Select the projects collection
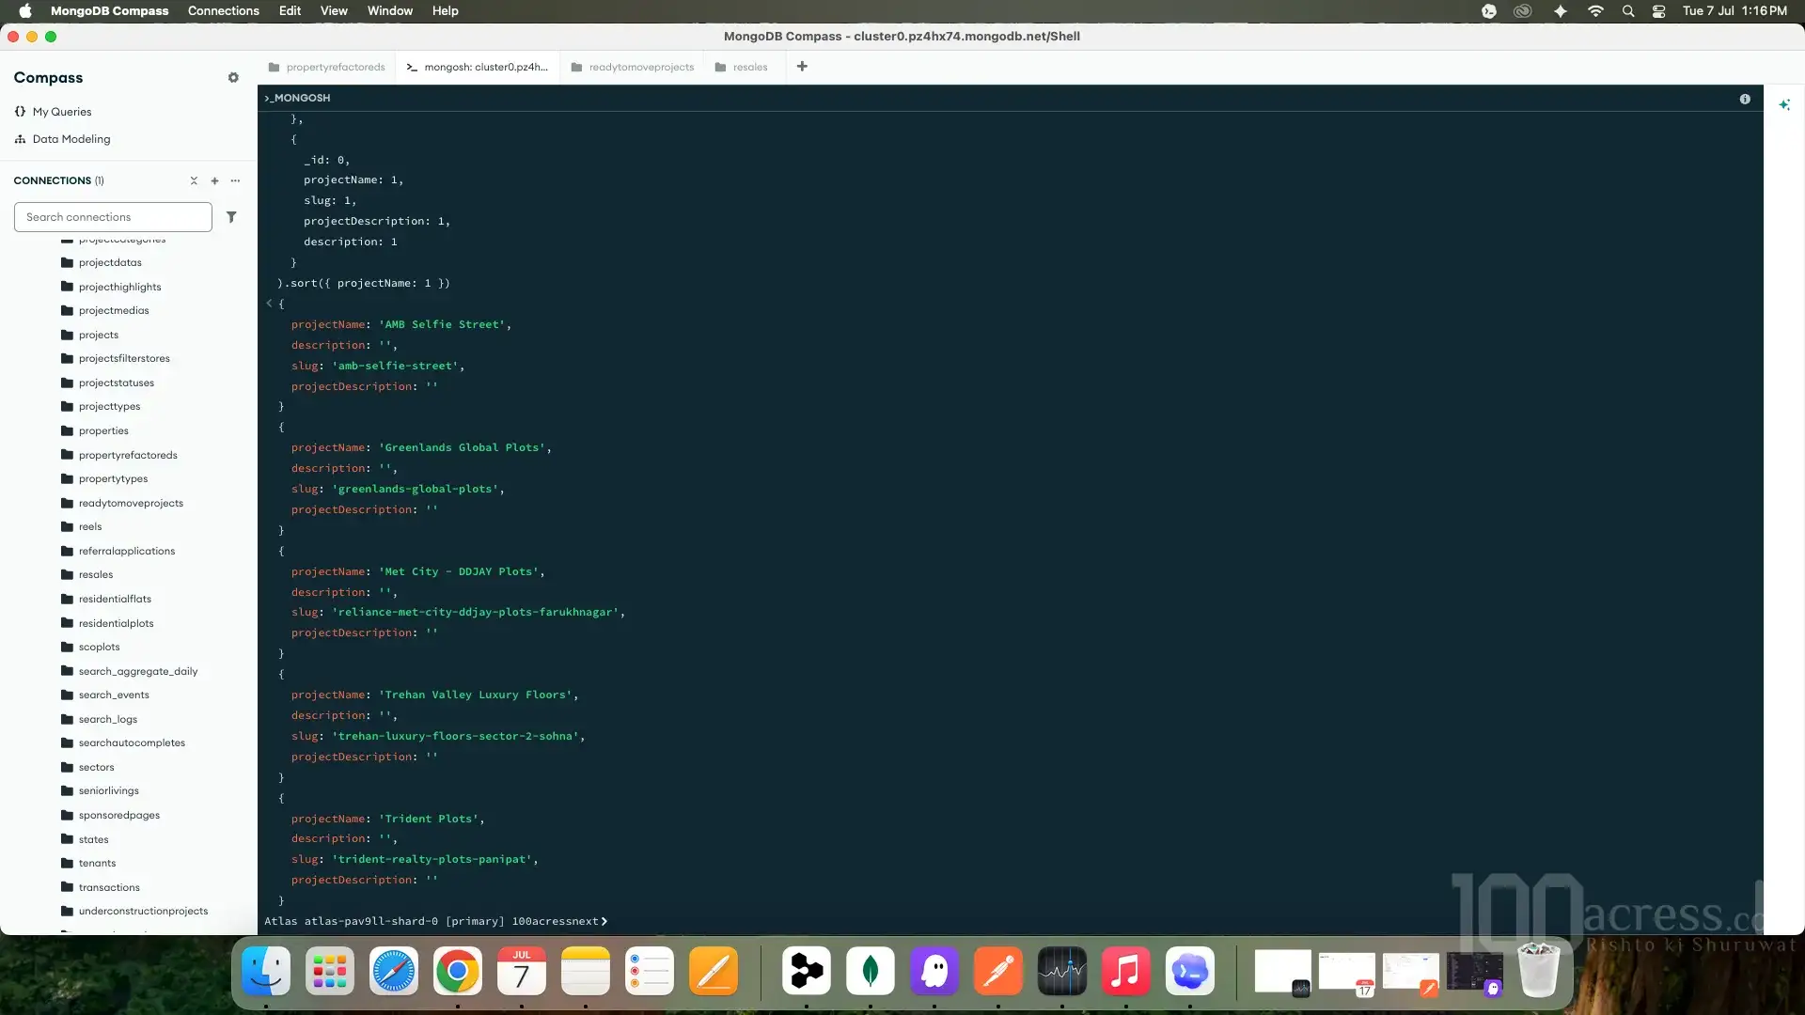The image size is (1805, 1015). 99,335
